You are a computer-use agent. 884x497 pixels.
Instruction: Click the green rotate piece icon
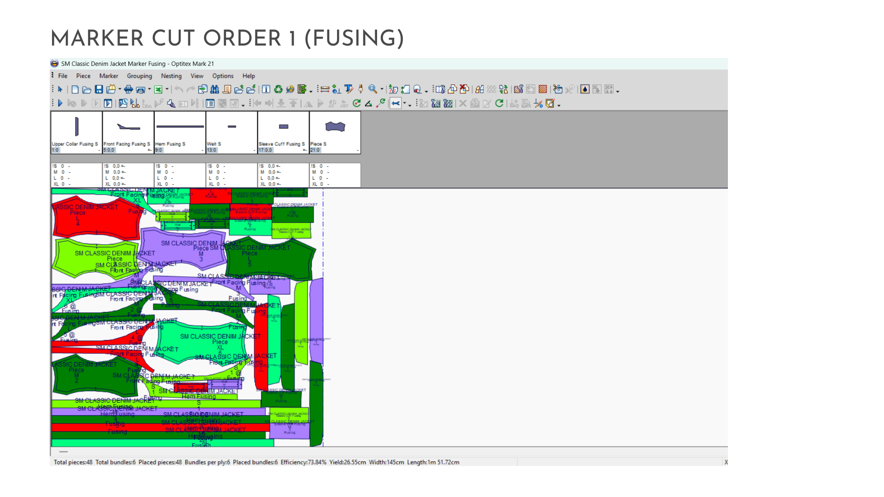[356, 104]
